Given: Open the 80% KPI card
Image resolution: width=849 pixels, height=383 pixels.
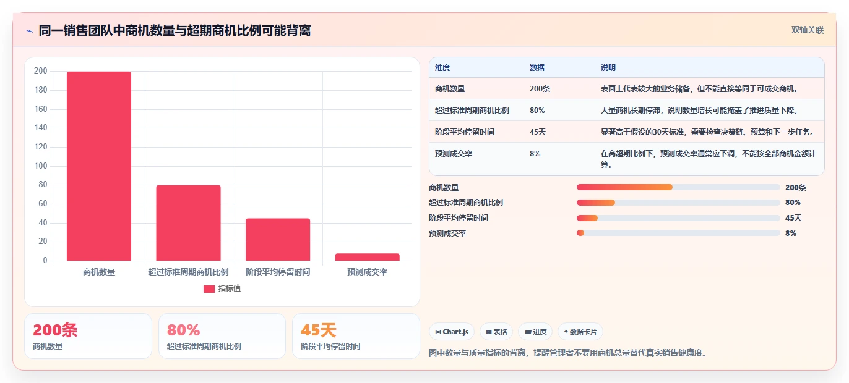Looking at the screenshot, I should pyautogui.click(x=222, y=336).
